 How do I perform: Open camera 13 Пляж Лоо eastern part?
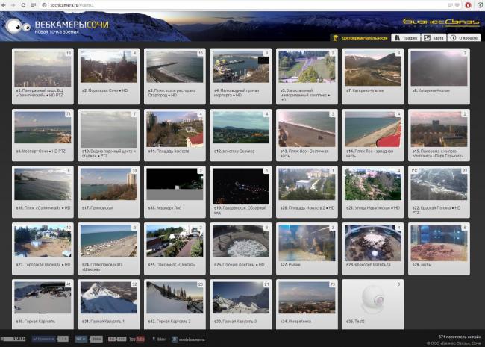click(x=307, y=135)
